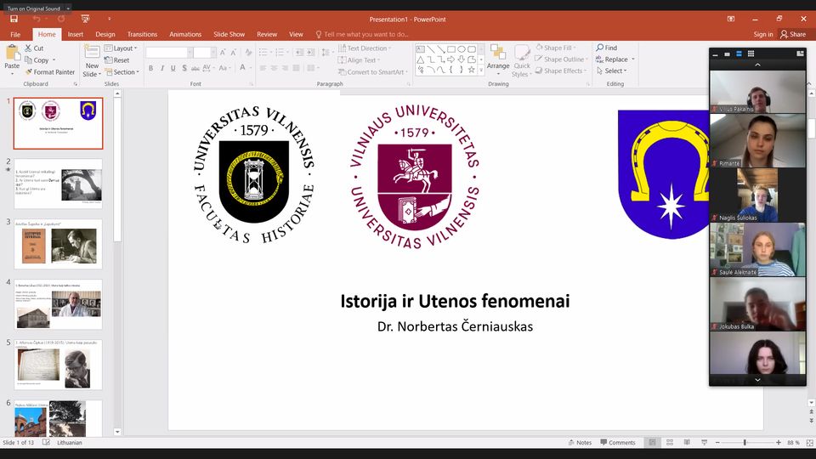Open Quick Styles gallery
The height and width of the screenshot is (459, 816).
tap(522, 61)
